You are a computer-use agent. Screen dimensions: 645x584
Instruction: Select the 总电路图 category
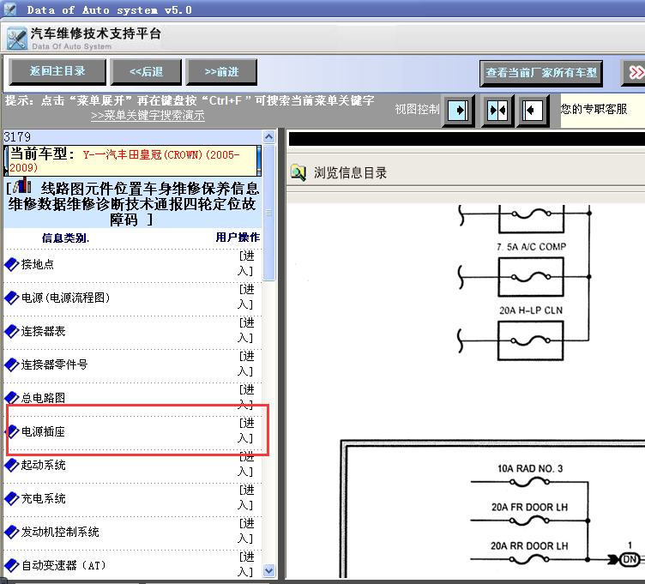[43, 398]
